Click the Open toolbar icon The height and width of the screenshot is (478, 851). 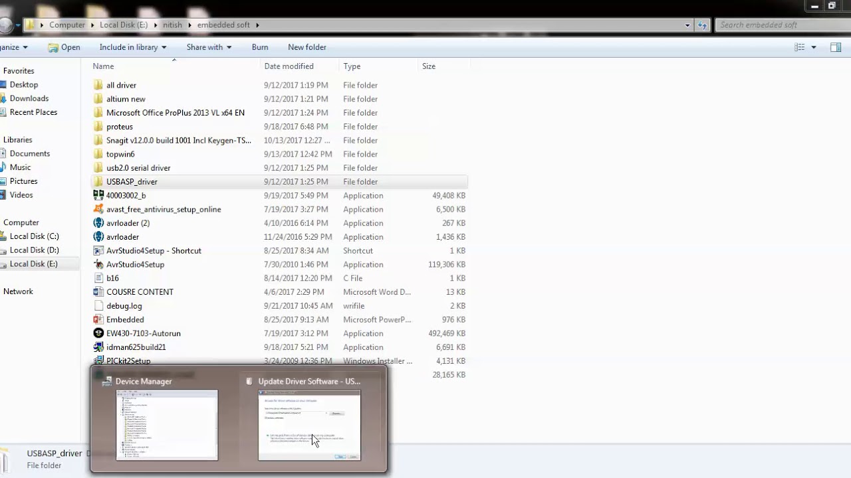tap(53, 47)
